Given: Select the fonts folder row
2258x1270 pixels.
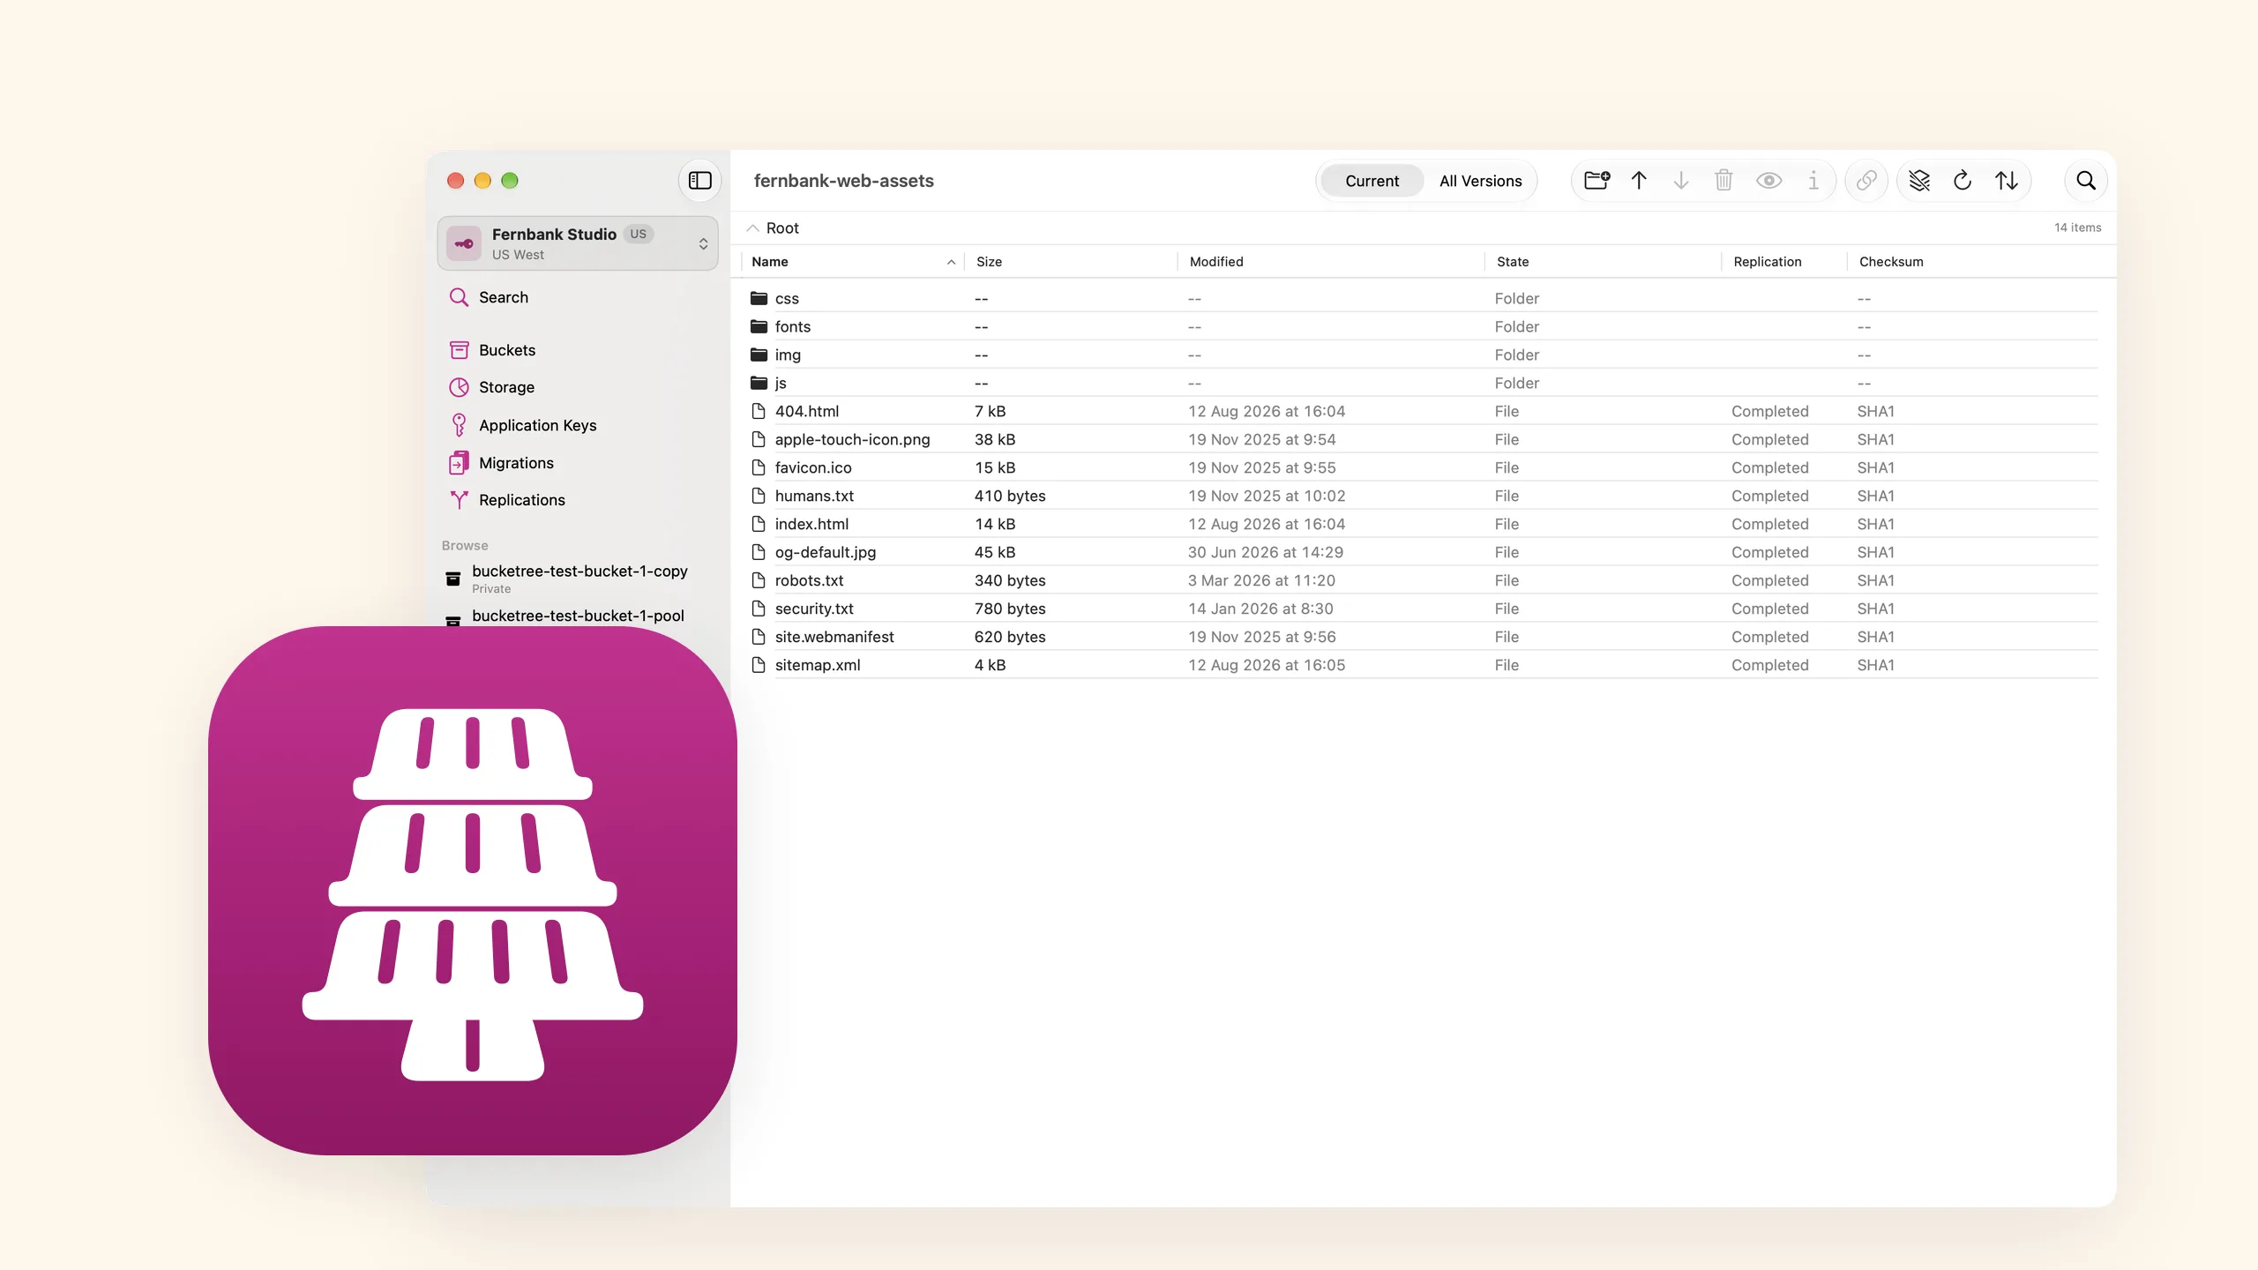Looking at the screenshot, I should pos(1422,326).
